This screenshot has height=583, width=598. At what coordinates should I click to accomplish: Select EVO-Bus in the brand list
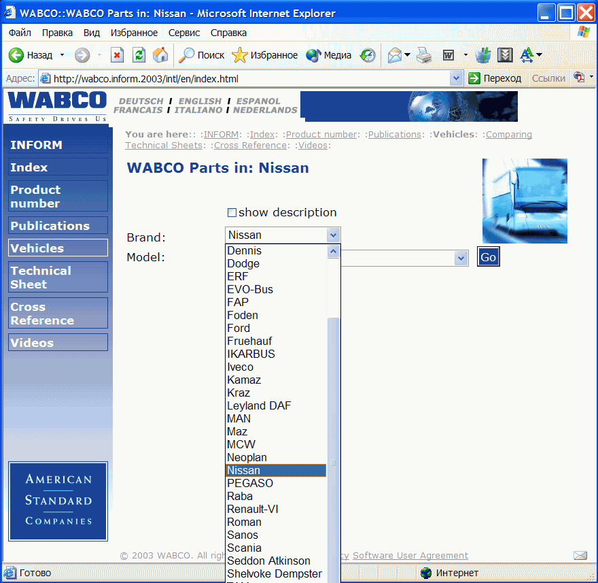276,289
